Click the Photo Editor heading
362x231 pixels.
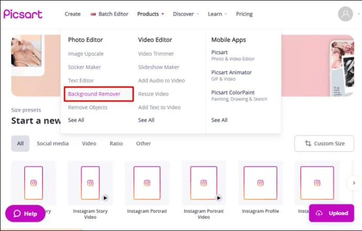(x=86, y=40)
